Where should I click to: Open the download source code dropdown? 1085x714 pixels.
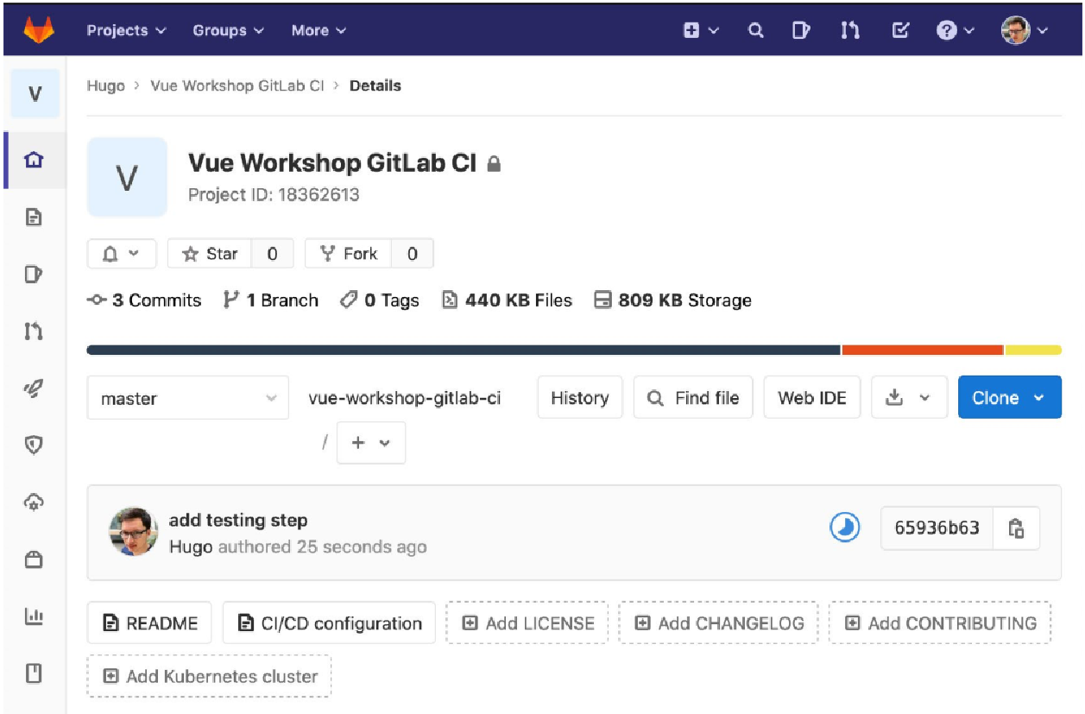[x=910, y=398]
